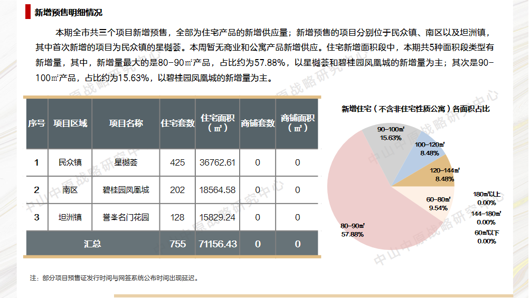Select the 36762.61 area cell
530x298 pixels.
[x=217, y=162]
